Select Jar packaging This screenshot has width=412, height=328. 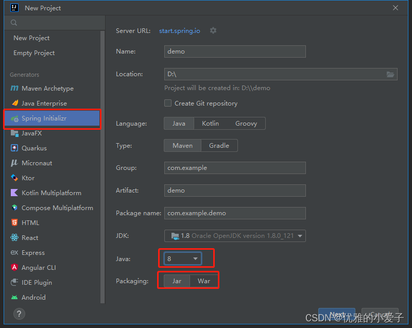coord(177,281)
